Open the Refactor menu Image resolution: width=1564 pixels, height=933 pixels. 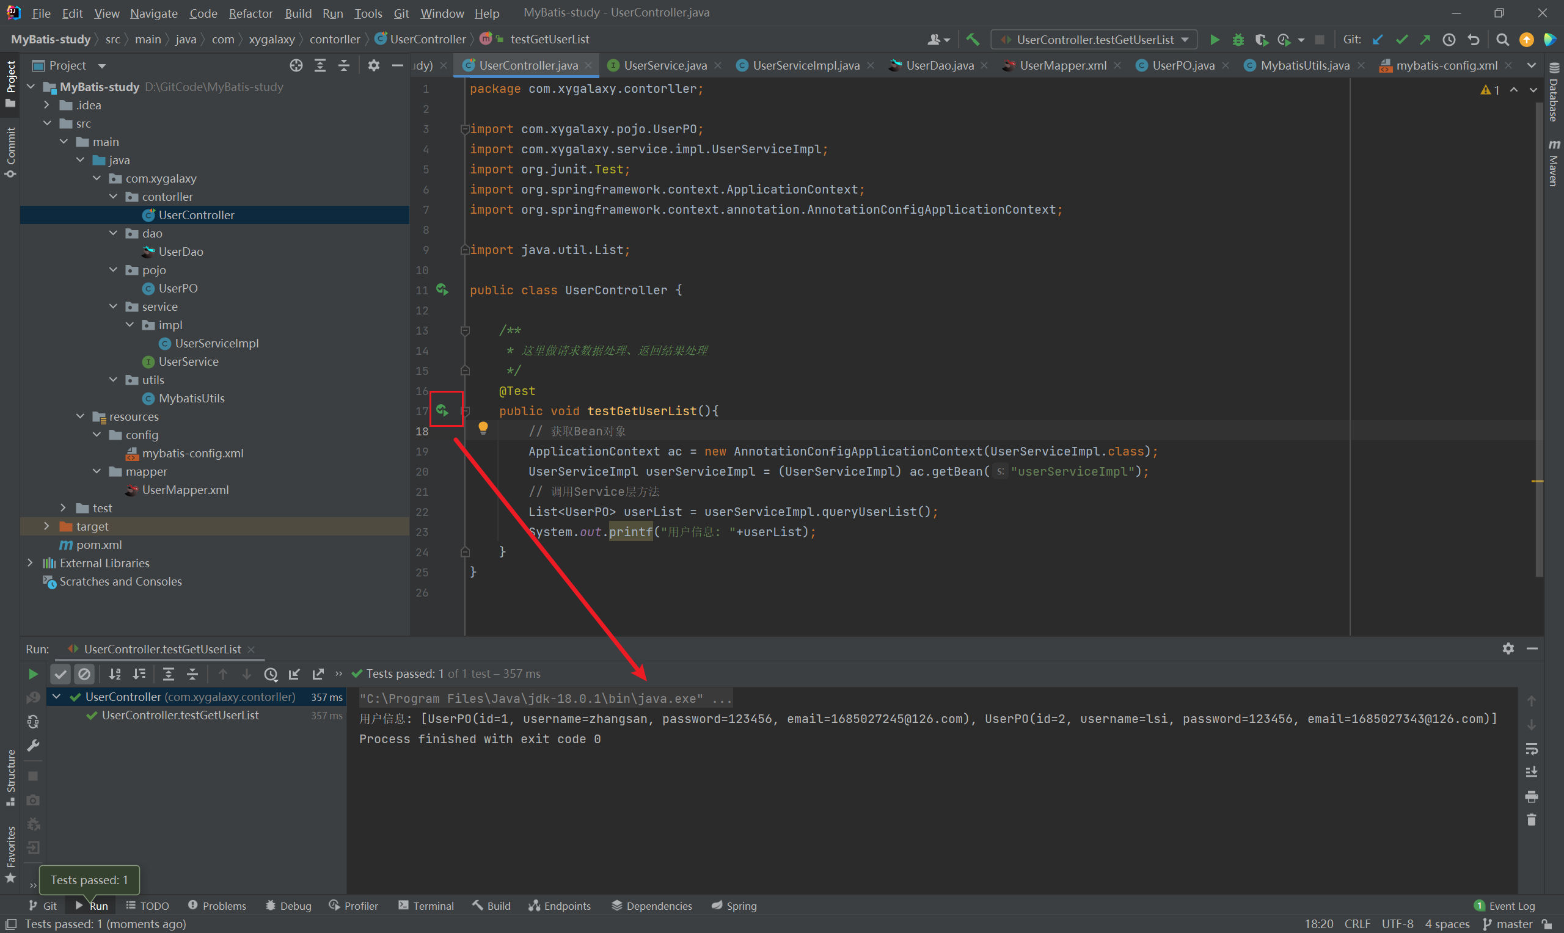click(x=250, y=13)
